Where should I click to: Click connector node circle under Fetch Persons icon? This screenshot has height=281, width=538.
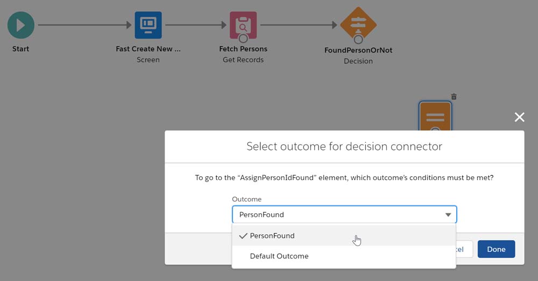(243, 38)
